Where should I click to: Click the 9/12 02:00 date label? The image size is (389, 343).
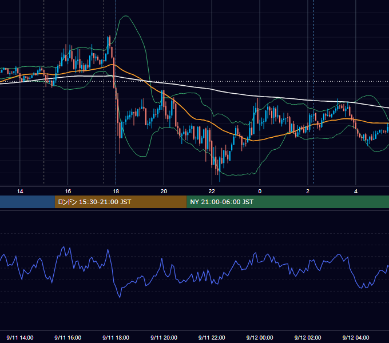pyautogui.click(x=308, y=337)
